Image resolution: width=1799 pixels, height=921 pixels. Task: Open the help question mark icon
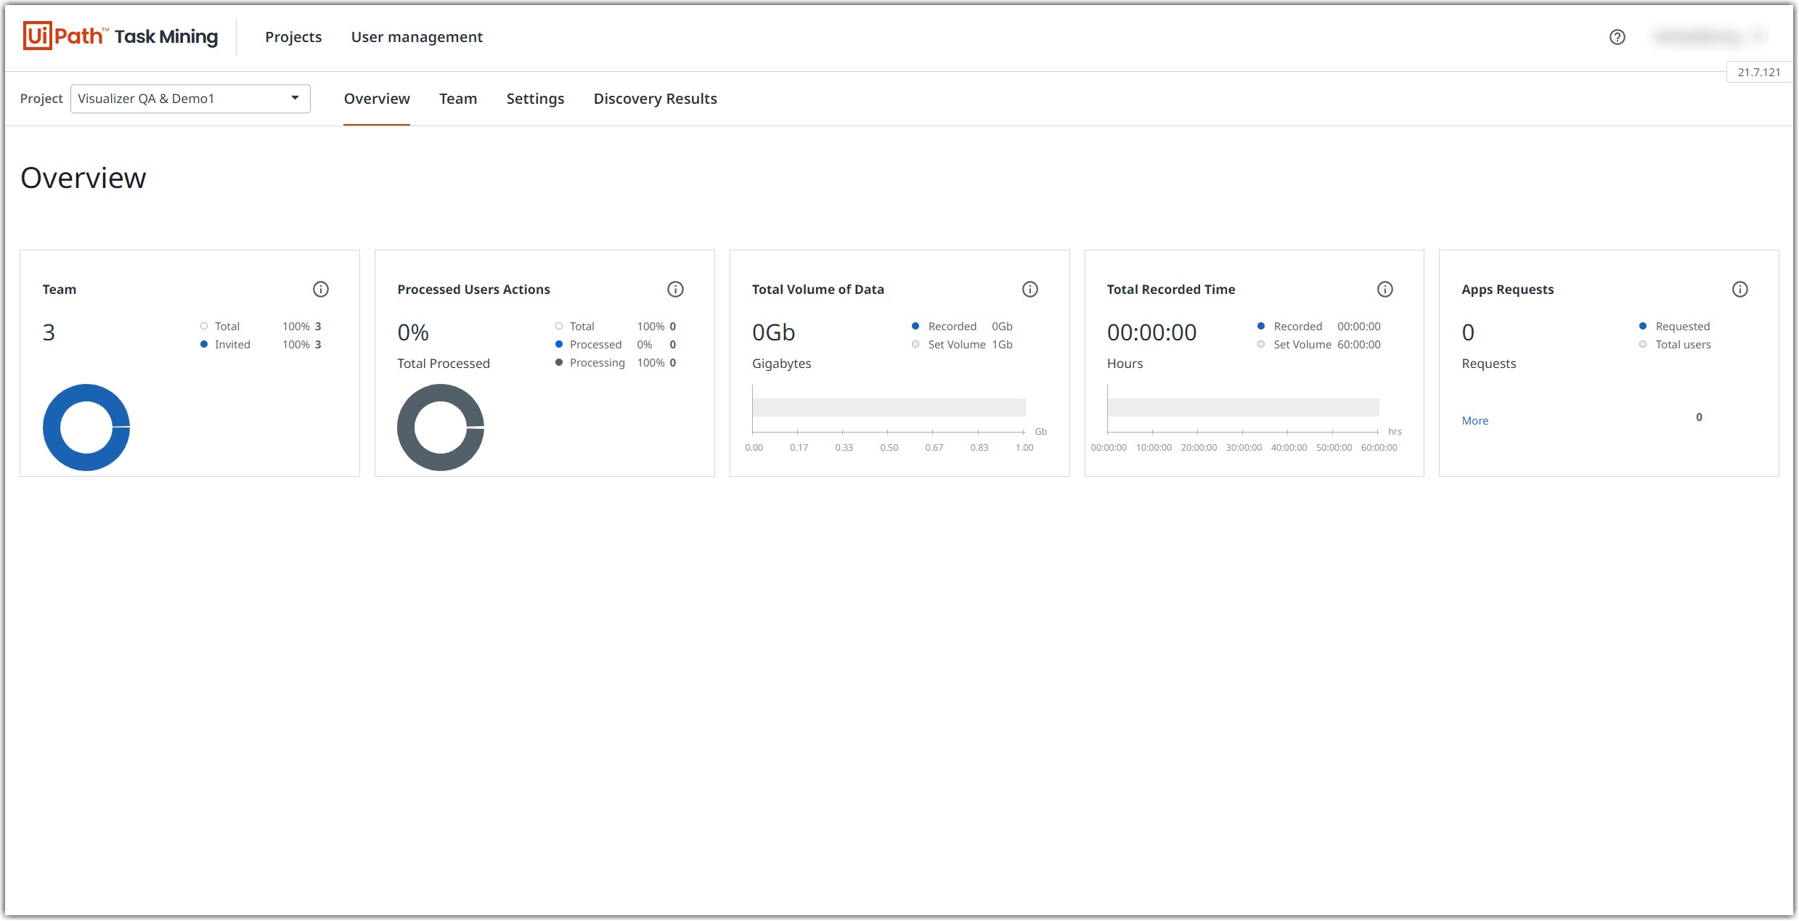click(x=1617, y=37)
